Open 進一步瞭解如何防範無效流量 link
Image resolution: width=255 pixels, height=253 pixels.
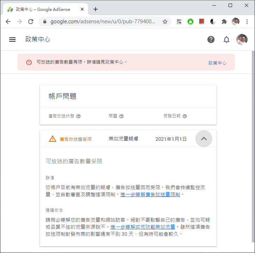[142, 227]
